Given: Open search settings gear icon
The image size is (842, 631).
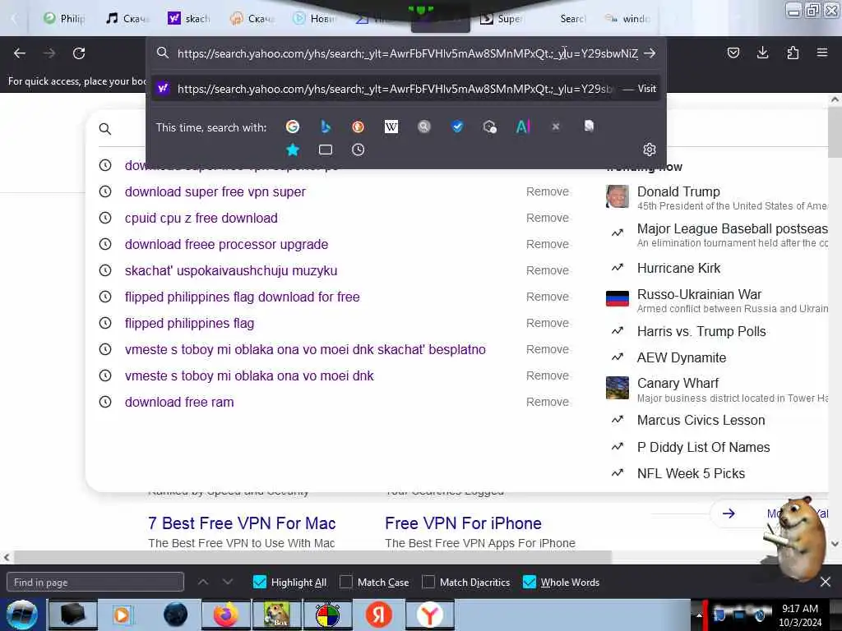Looking at the screenshot, I should 650,150.
